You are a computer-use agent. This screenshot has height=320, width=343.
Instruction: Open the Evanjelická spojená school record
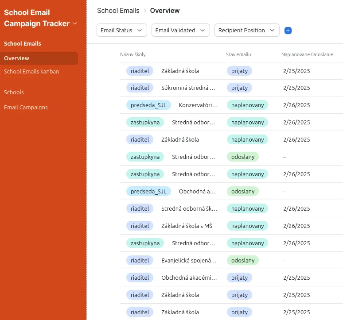[189, 261]
